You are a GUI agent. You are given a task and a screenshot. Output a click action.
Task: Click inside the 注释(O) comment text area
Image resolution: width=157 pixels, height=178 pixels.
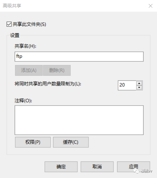tap(79, 120)
